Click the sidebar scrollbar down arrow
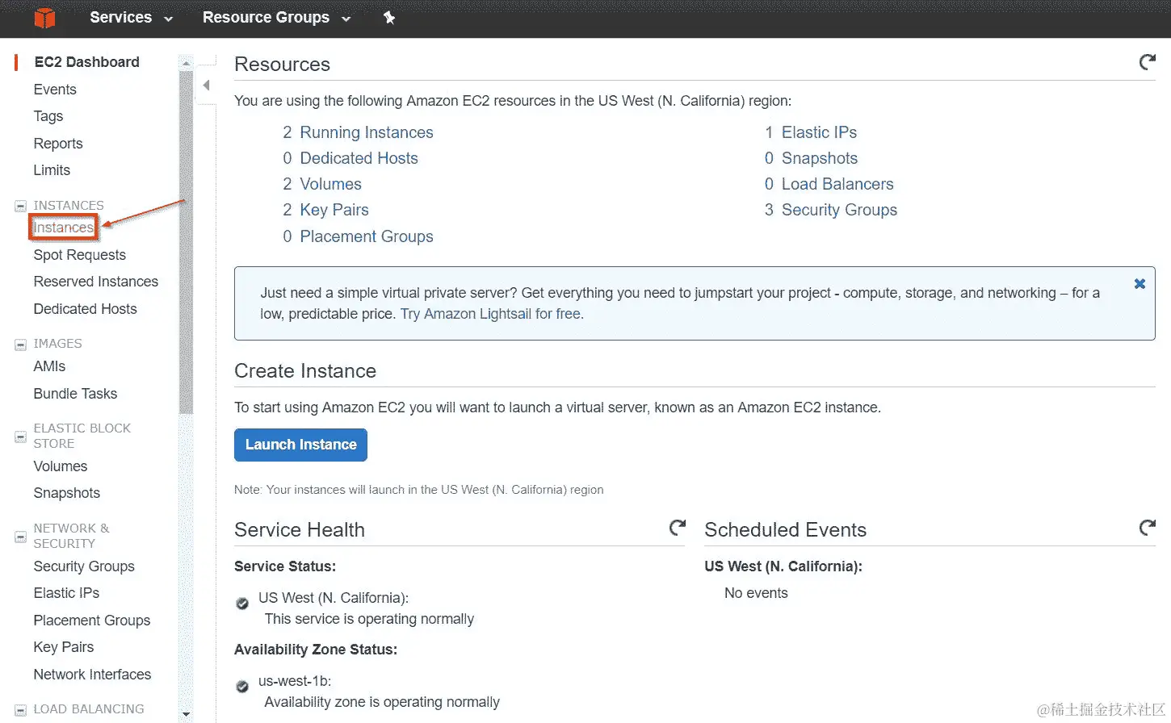 (187, 714)
